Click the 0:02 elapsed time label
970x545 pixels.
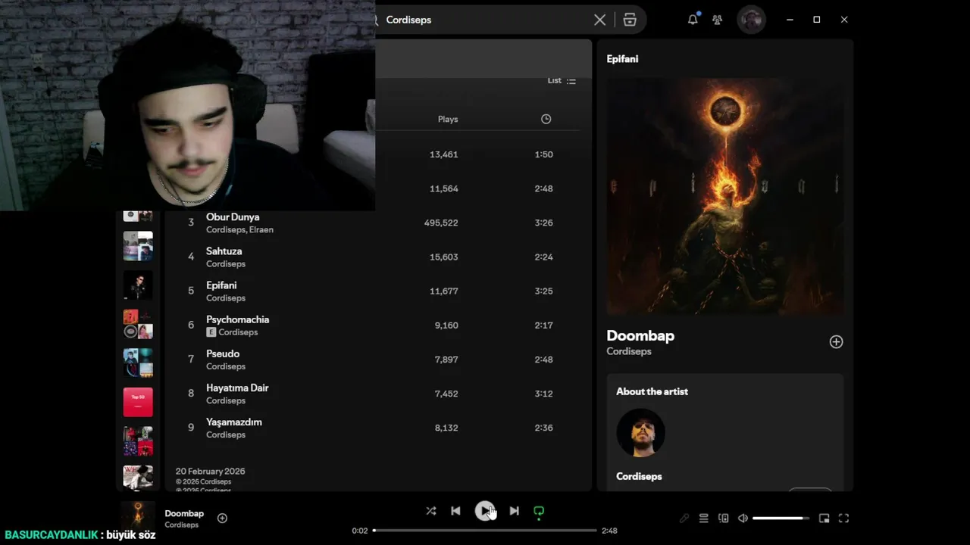(x=360, y=531)
